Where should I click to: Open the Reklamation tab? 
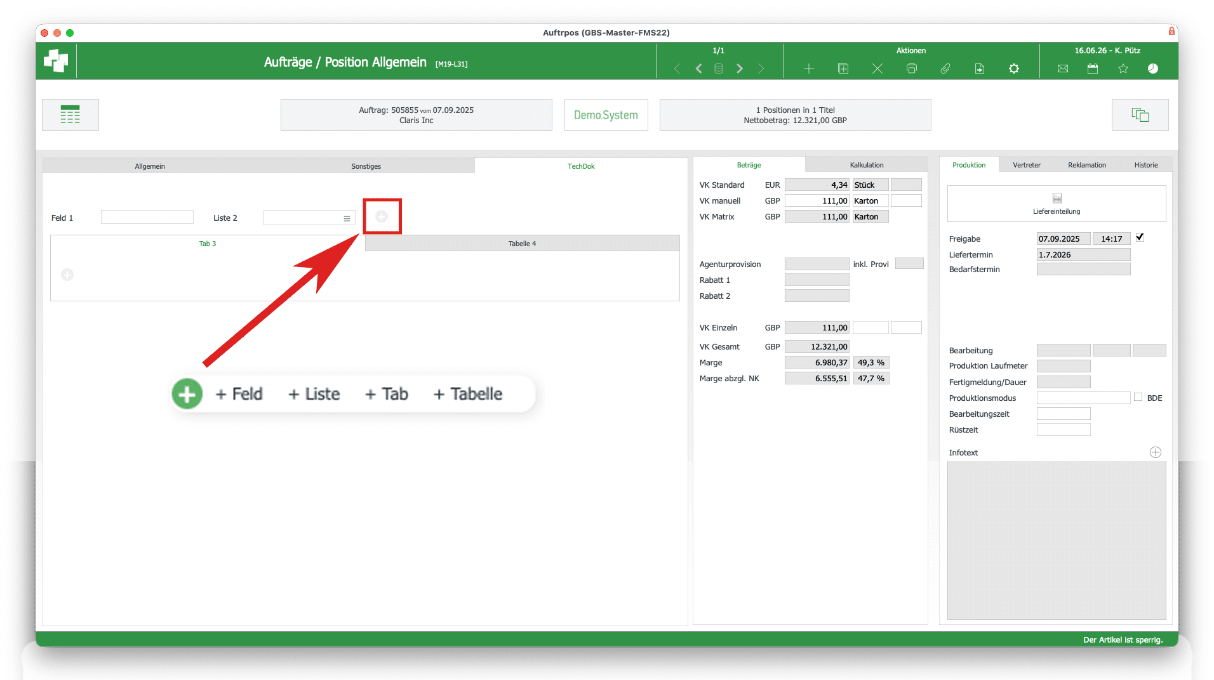(1086, 165)
